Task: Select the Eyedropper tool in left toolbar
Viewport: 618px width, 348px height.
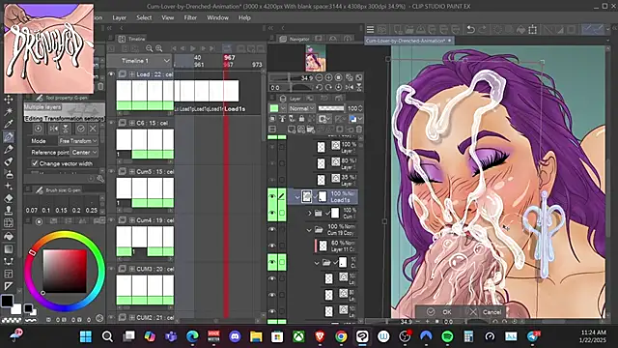Action: 9,124
